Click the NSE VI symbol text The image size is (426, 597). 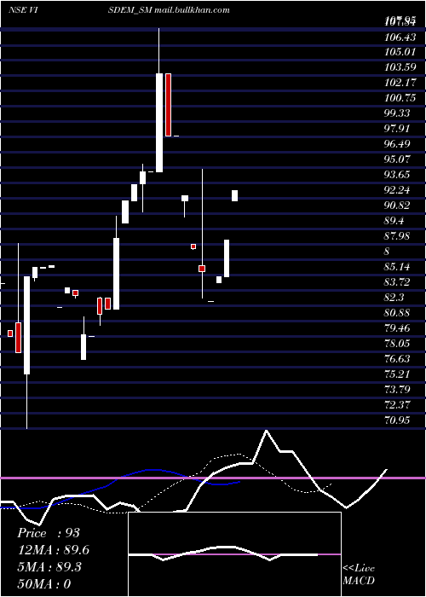pos(22,10)
